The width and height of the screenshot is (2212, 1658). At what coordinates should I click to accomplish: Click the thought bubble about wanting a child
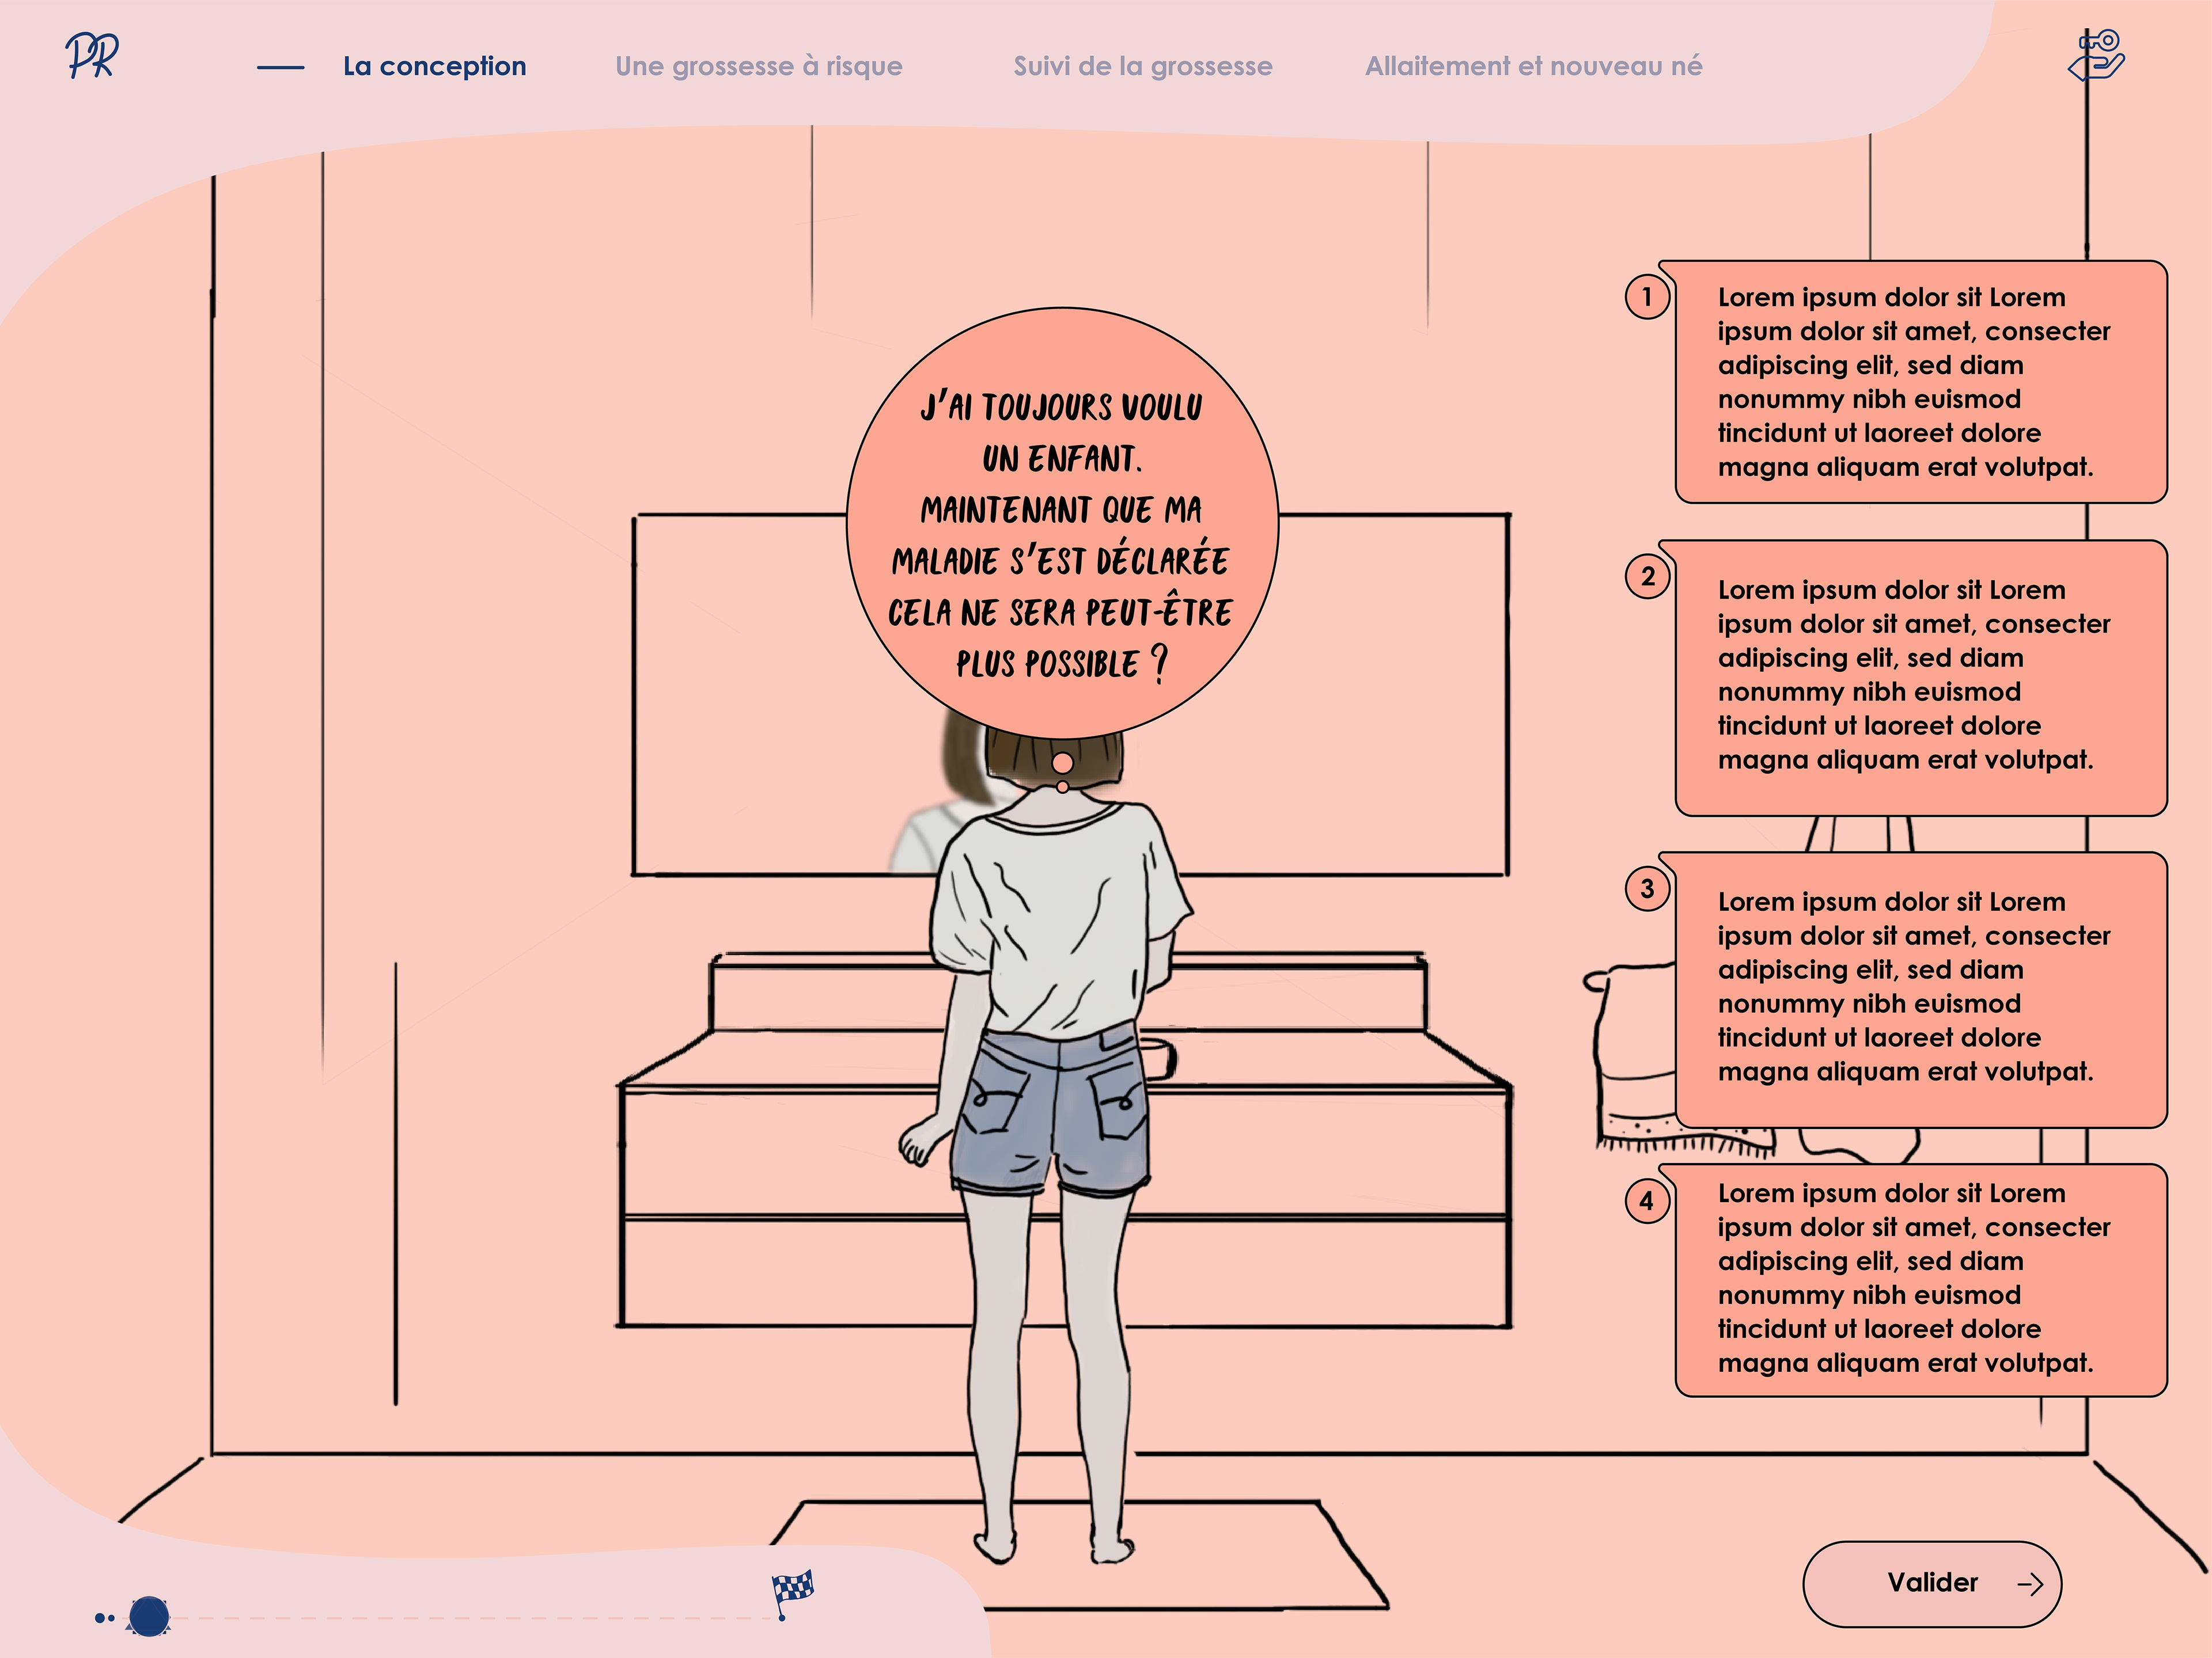1061,523
